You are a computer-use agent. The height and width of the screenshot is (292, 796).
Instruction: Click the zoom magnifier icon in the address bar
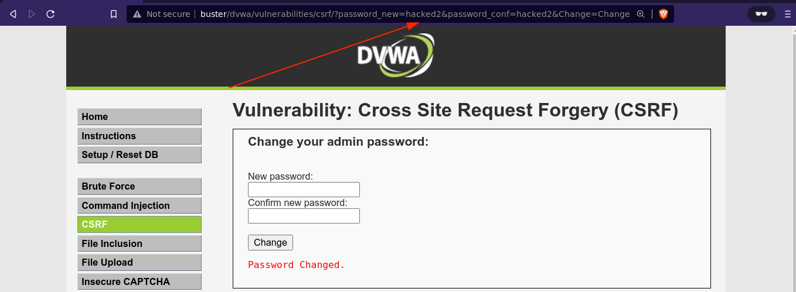point(641,14)
